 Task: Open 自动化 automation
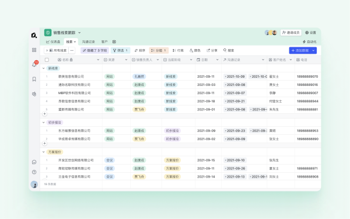(310, 42)
